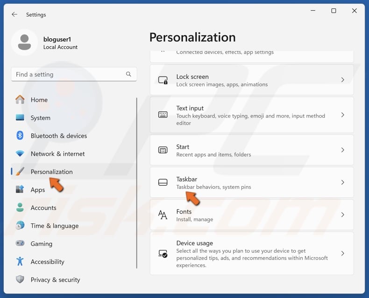Click the Local Account label
Viewport: 369px width, 298px height.
60,47
